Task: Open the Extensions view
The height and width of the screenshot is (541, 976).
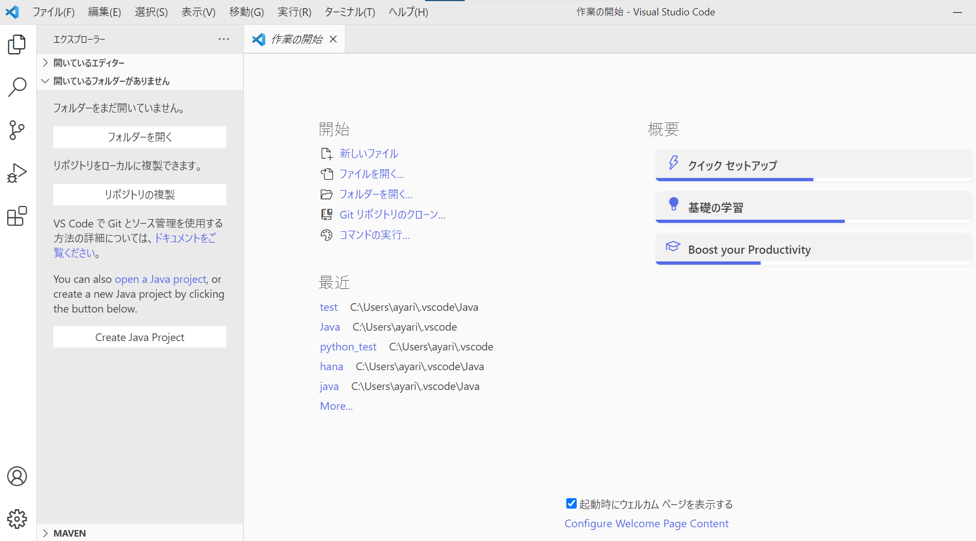Action: [17, 216]
